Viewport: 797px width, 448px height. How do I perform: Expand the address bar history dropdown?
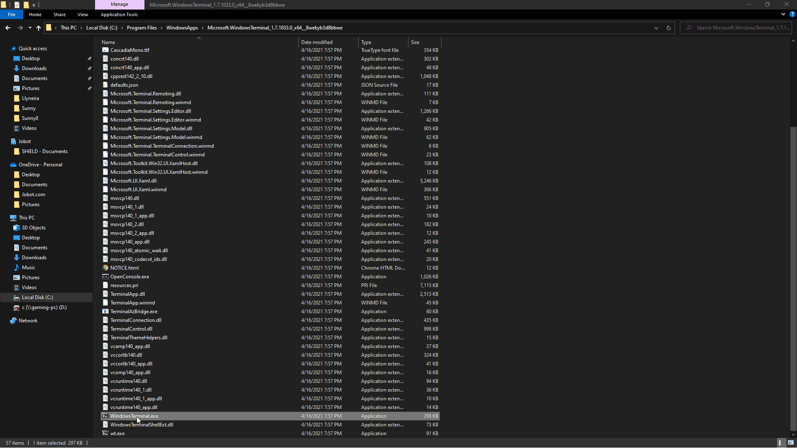coord(656,28)
